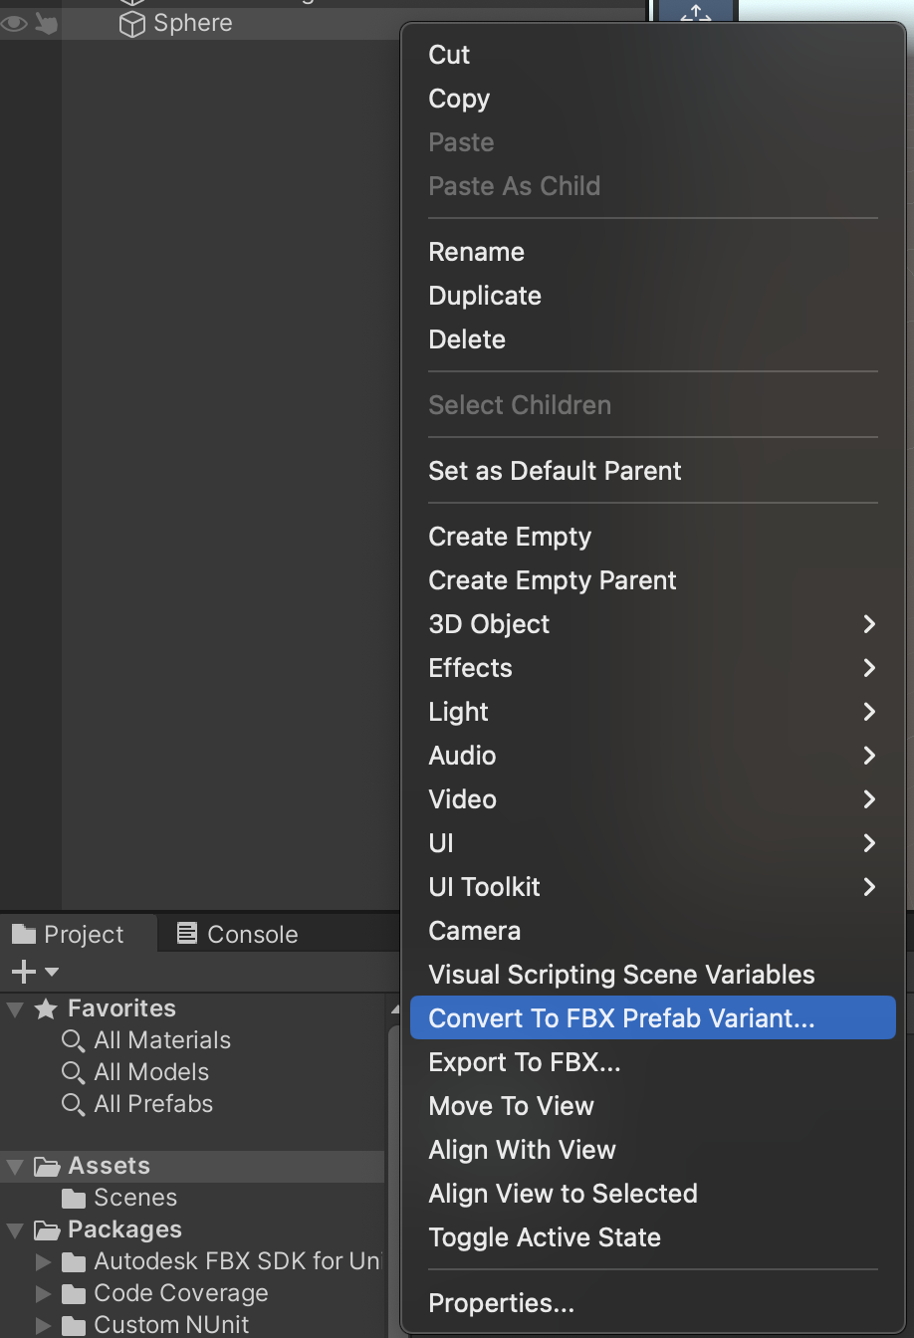Click the All Materials search icon
The width and height of the screenshot is (914, 1338).
click(x=72, y=1040)
